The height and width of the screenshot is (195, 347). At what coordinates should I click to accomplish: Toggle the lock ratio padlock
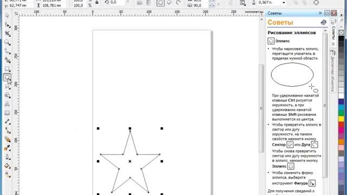click(x=97, y=2)
